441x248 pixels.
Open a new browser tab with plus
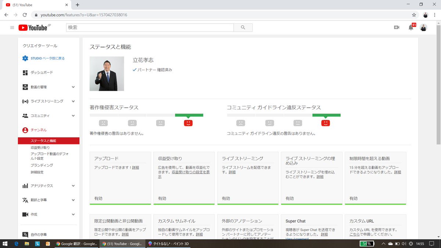pos(77,5)
